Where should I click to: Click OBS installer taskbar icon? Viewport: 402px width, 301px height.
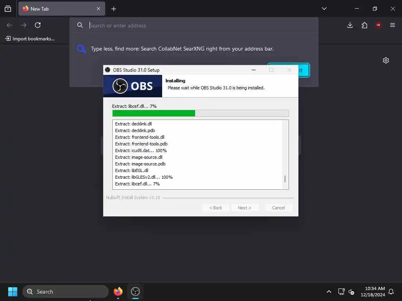135,292
